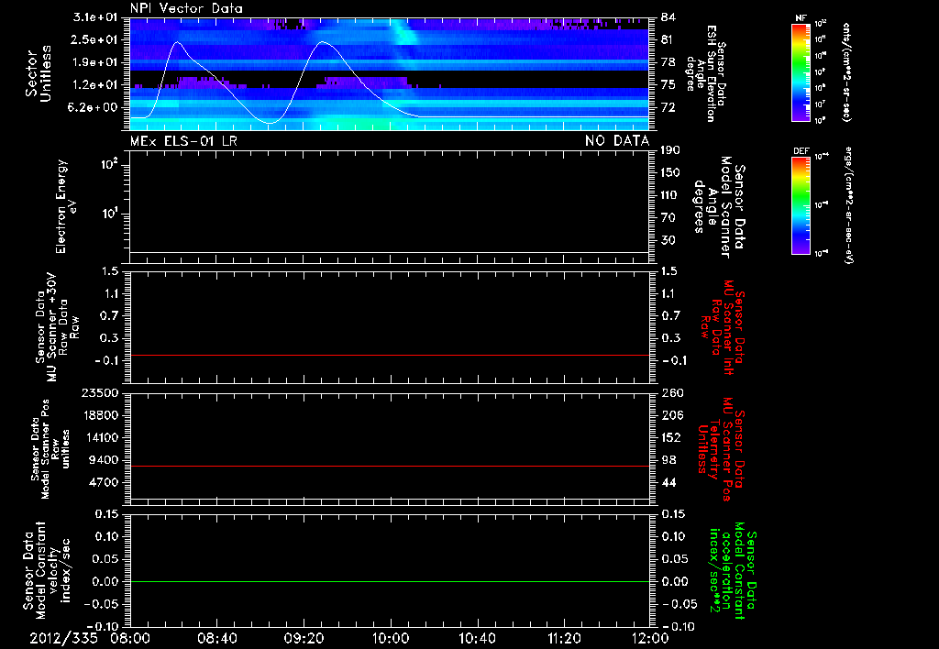939x649 pixels.
Task: Click the red line in MU Scanner +30V panel
Action: coord(390,355)
